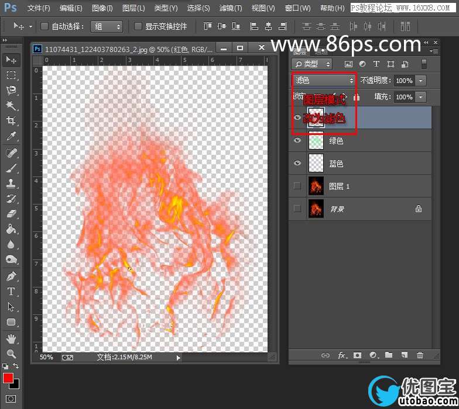The width and height of the screenshot is (459, 409).
Task: Open the 滤色 blend mode dropdown
Action: (324, 80)
